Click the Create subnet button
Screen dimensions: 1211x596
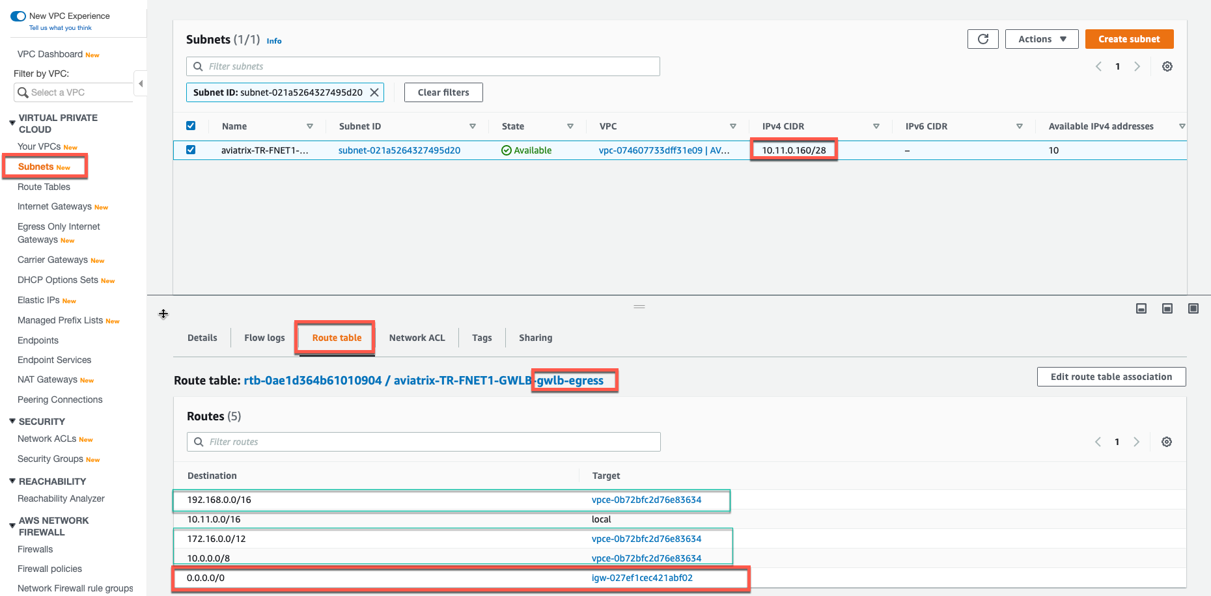tap(1128, 39)
